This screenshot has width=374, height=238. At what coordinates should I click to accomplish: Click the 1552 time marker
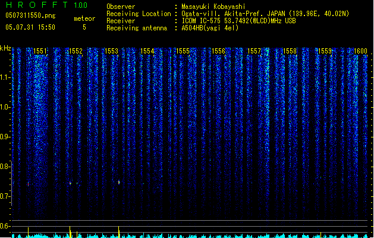pyautogui.click(x=76, y=51)
